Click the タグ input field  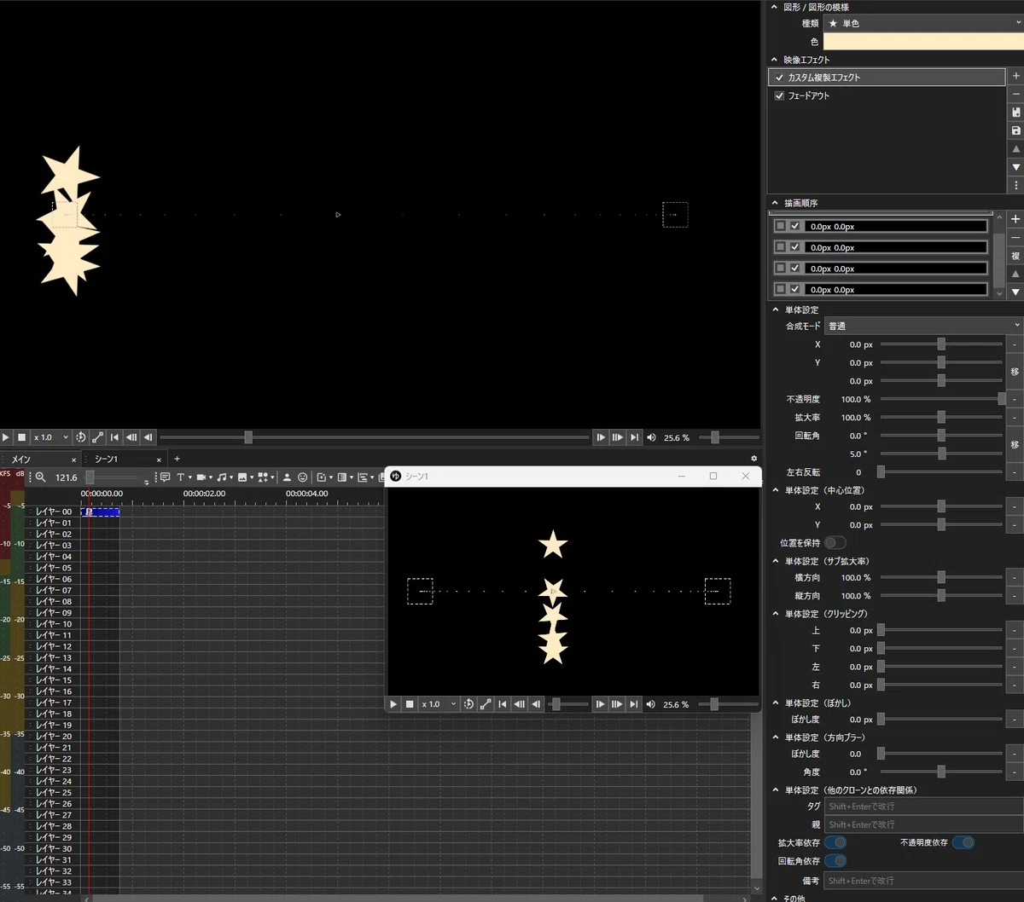click(923, 806)
